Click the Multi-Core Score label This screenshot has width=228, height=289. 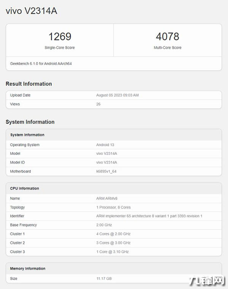(x=168, y=48)
